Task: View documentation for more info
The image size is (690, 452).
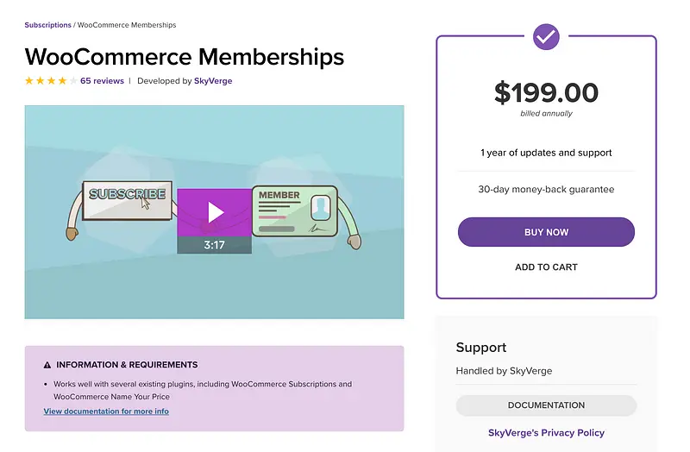Action: (x=106, y=411)
